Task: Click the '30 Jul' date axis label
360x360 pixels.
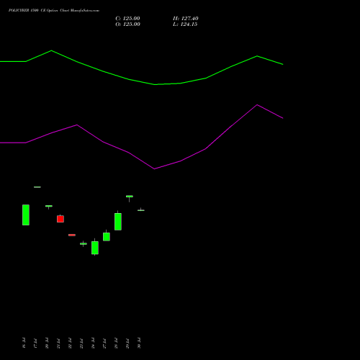Action: tap(139, 343)
